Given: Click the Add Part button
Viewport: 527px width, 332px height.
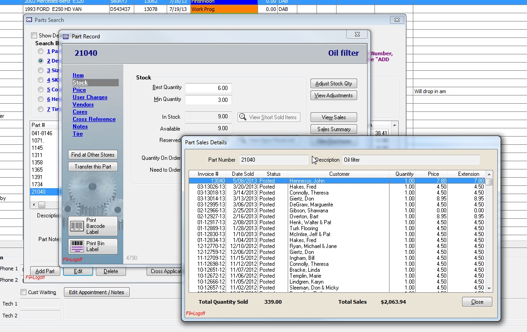Looking at the screenshot, I should [x=45, y=271].
